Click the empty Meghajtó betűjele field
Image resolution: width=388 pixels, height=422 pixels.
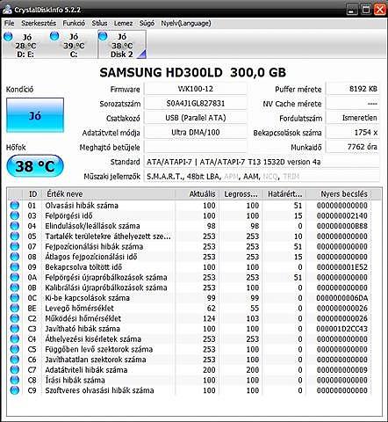point(196,147)
